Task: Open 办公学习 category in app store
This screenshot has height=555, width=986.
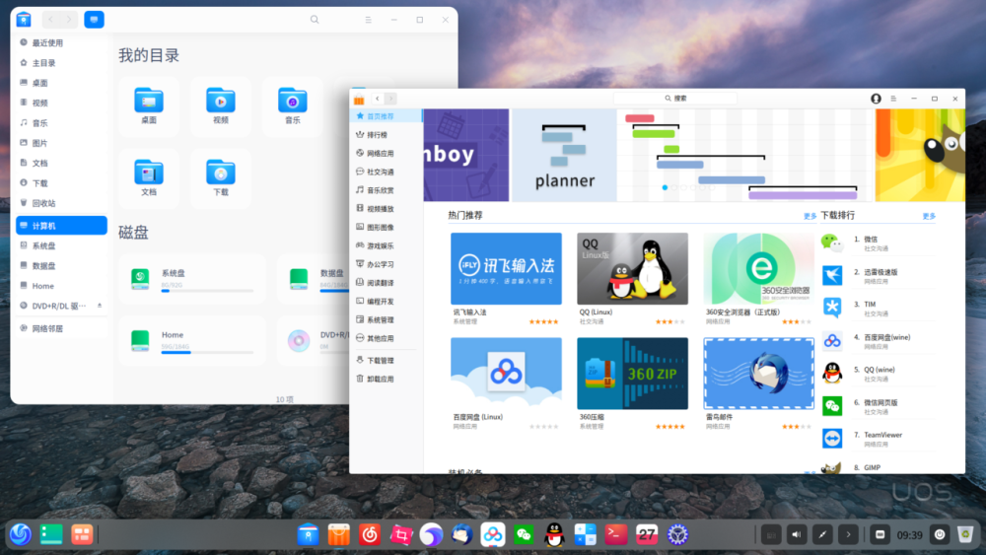Action: 380,264
